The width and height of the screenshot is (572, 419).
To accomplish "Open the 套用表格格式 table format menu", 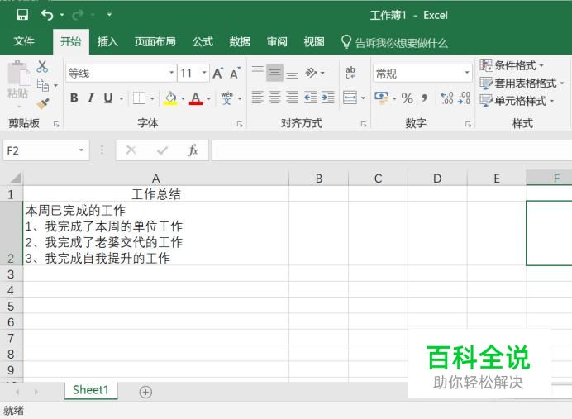I will [x=522, y=83].
